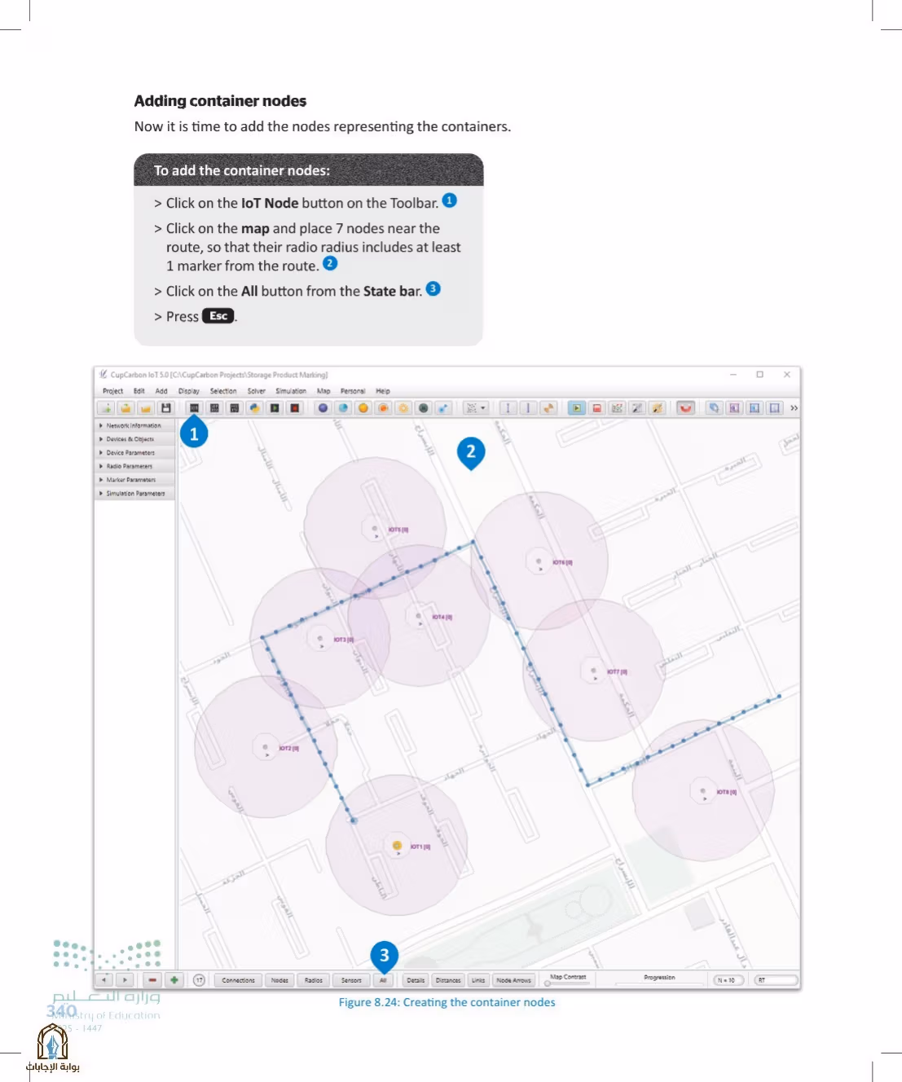902x1082 pixels.
Task: Expand the Radio Parameters panel
Action: click(134, 466)
